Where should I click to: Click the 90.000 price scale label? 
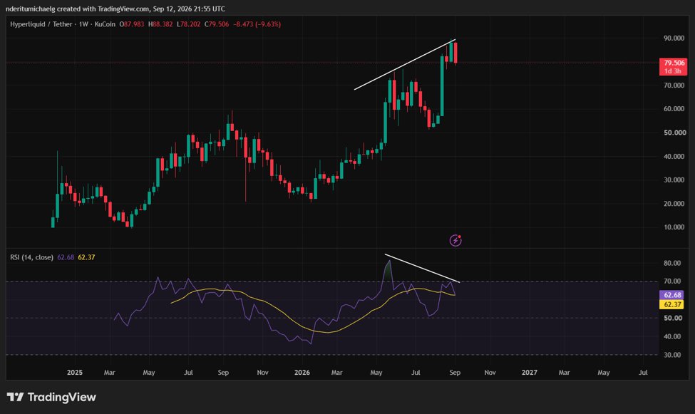(x=674, y=38)
